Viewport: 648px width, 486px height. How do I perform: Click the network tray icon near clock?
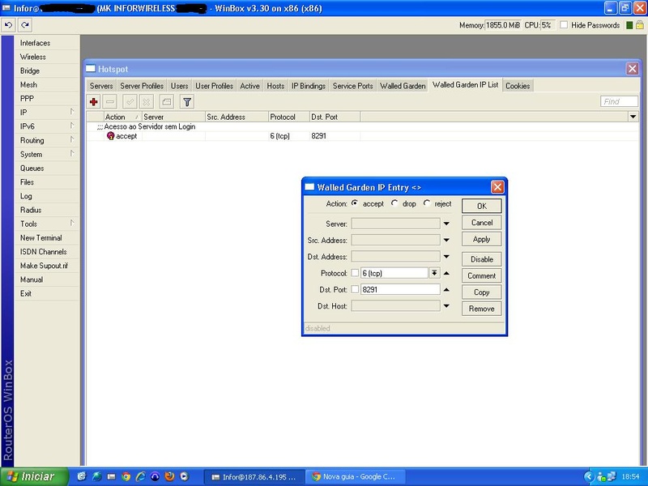point(611,477)
